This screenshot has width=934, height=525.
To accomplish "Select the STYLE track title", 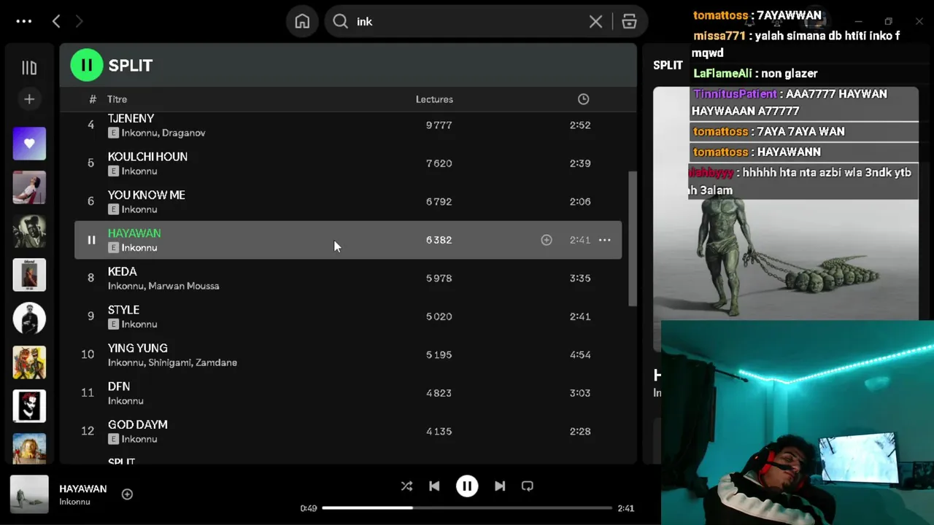I will click(x=123, y=310).
